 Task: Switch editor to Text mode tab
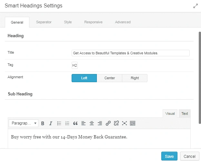pos(185,114)
